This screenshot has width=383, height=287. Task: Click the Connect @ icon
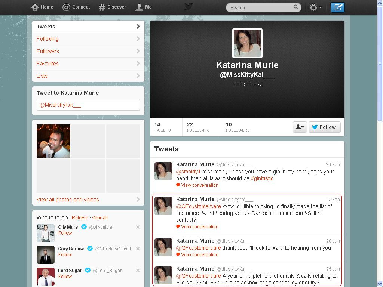pyautogui.click(x=66, y=7)
